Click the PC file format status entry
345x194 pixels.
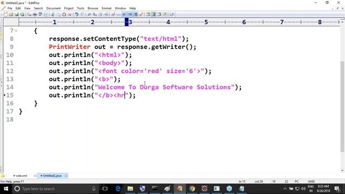point(297,182)
